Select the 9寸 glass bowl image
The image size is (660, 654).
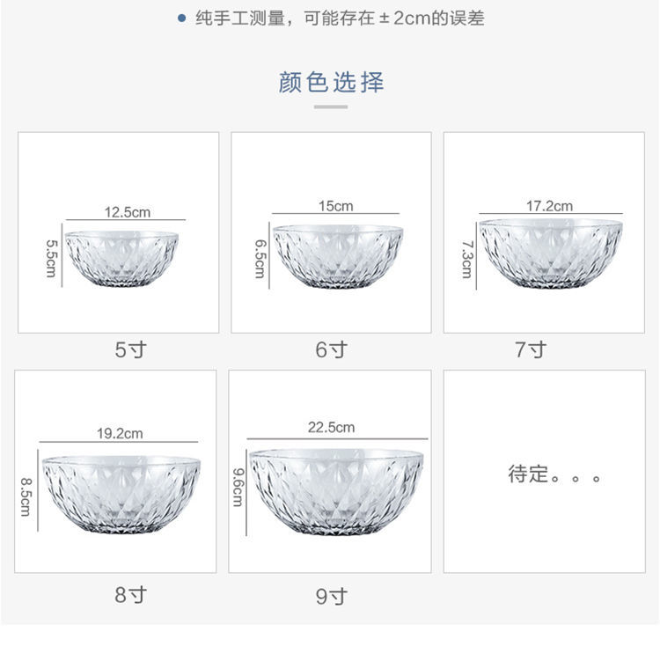click(x=336, y=490)
